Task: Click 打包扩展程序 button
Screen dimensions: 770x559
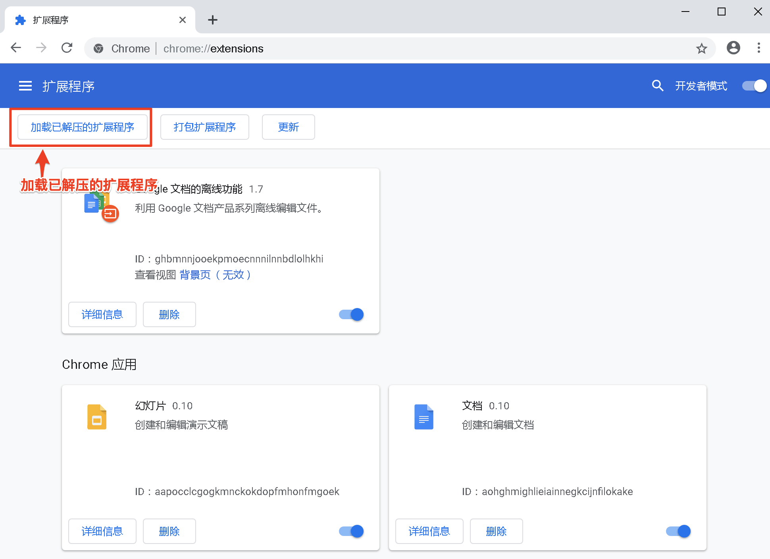Action: pyautogui.click(x=204, y=127)
